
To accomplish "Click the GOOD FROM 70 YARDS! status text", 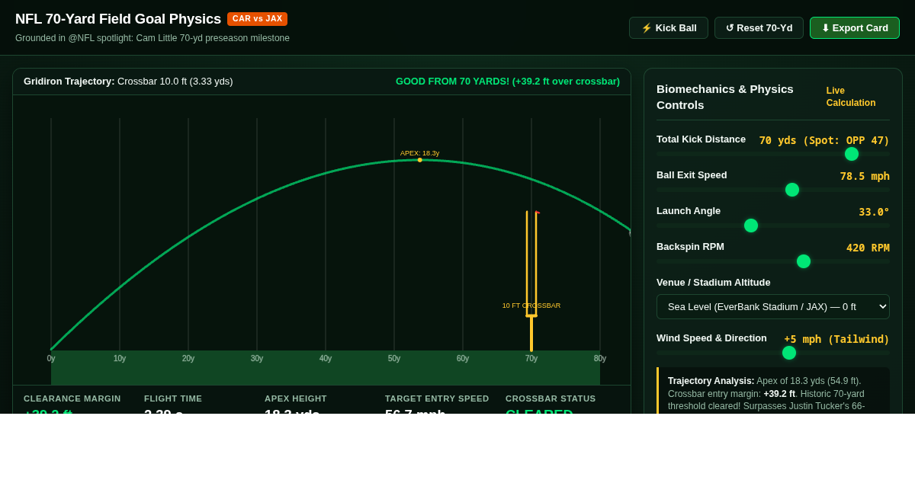I will click(508, 82).
